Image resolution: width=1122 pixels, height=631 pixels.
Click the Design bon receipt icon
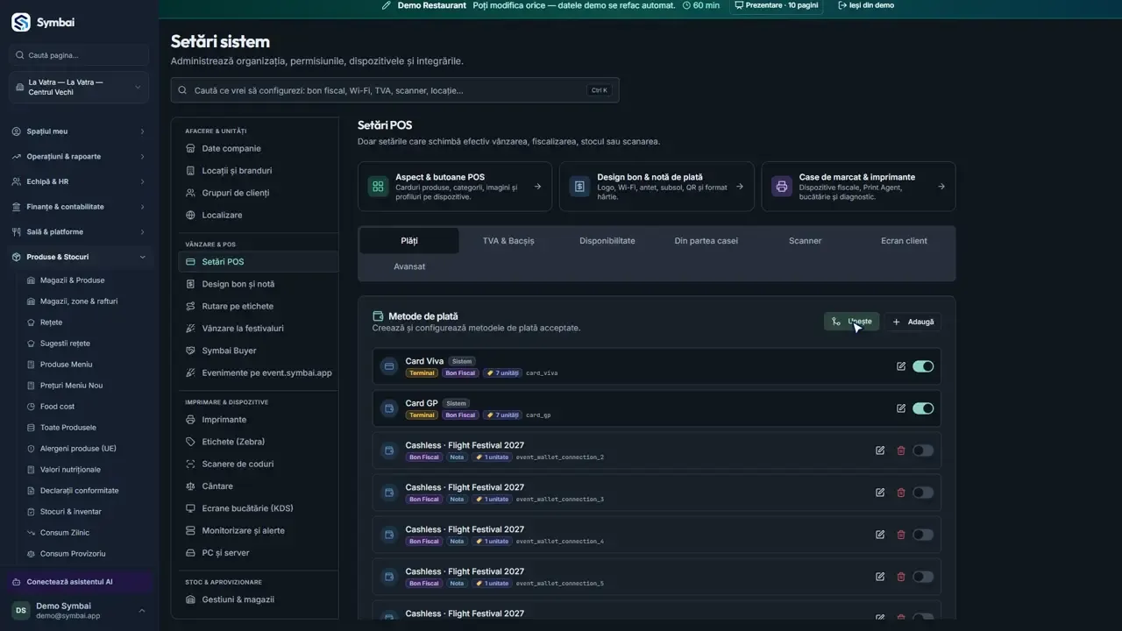pos(579,186)
